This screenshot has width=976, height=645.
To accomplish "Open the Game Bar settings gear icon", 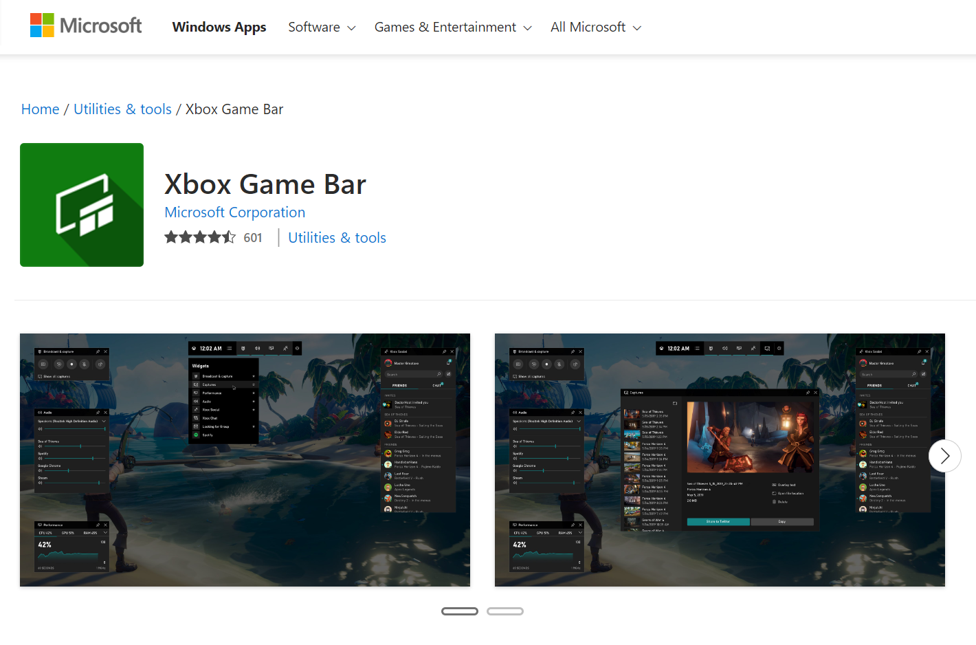I will click(296, 348).
